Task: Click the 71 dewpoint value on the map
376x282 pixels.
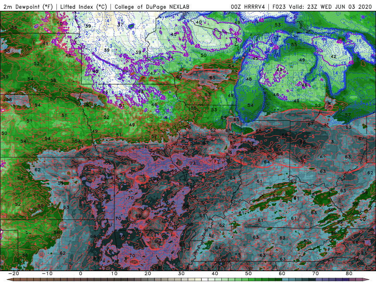Action: 216,162
